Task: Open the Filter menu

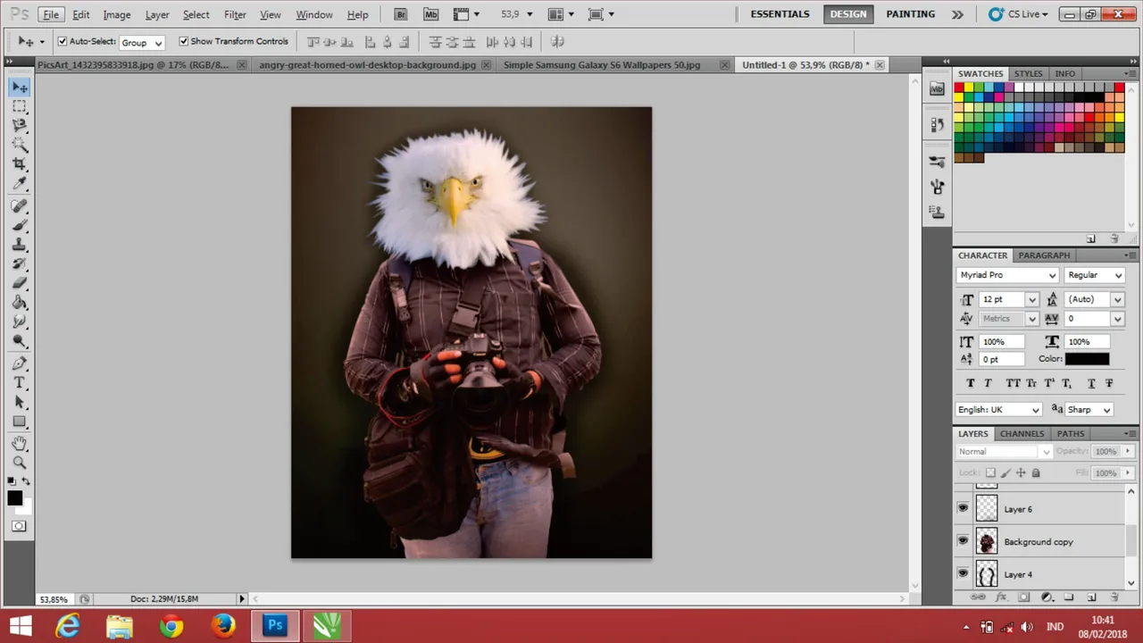Action: pos(235,14)
